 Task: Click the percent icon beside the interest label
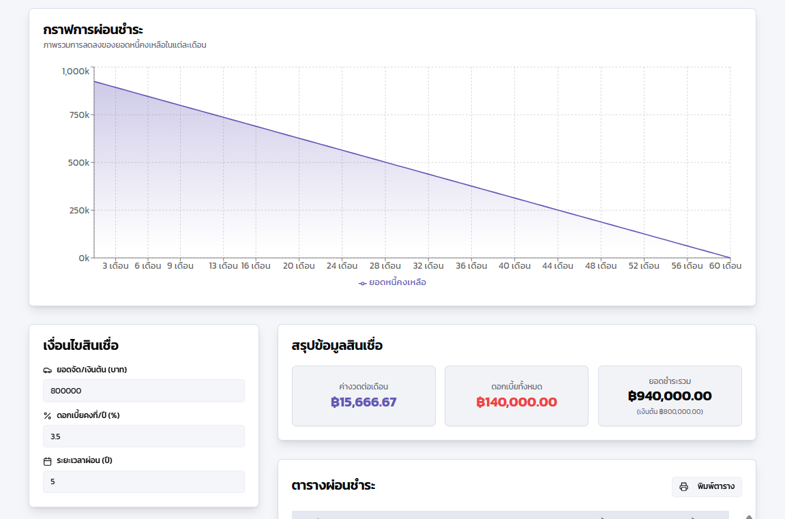click(48, 415)
